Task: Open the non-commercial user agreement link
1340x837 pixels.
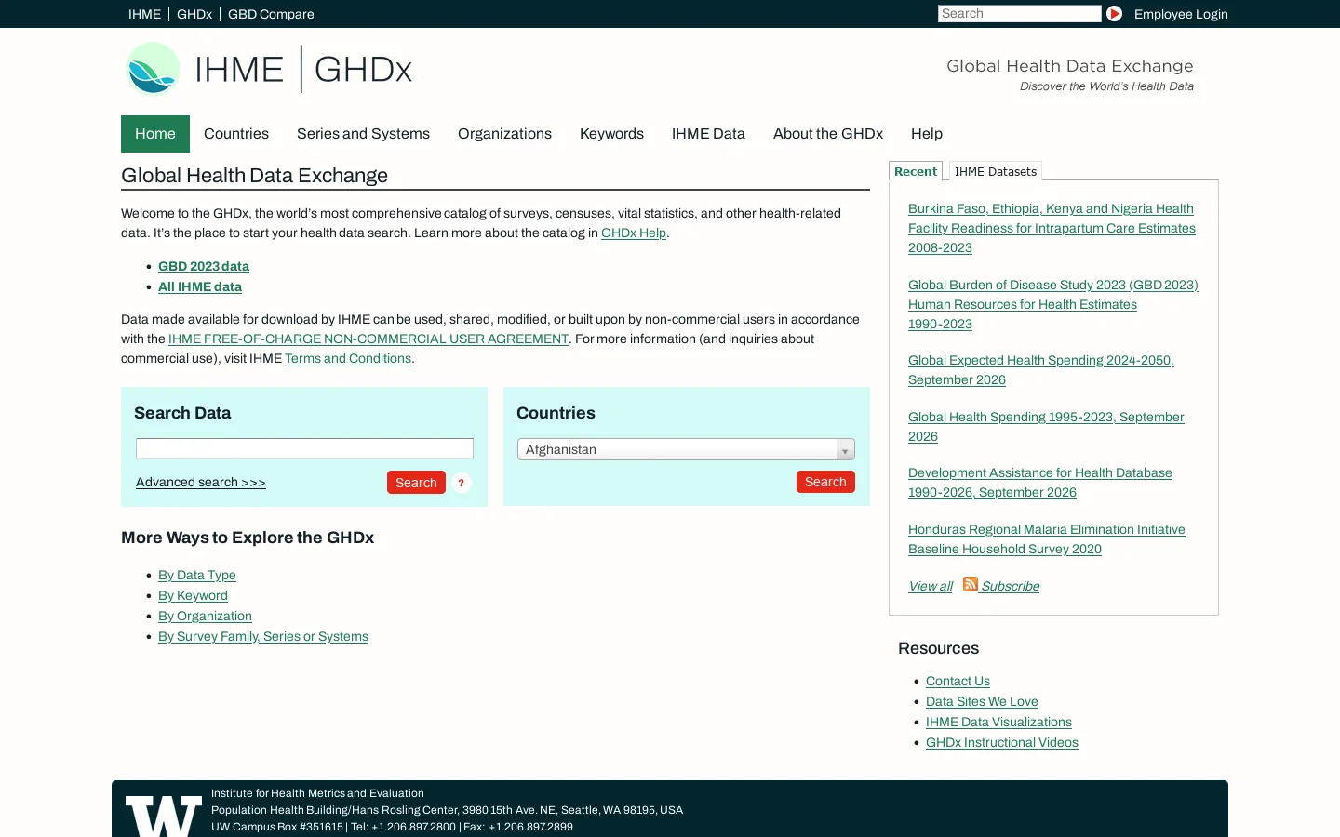Action: tap(368, 339)
